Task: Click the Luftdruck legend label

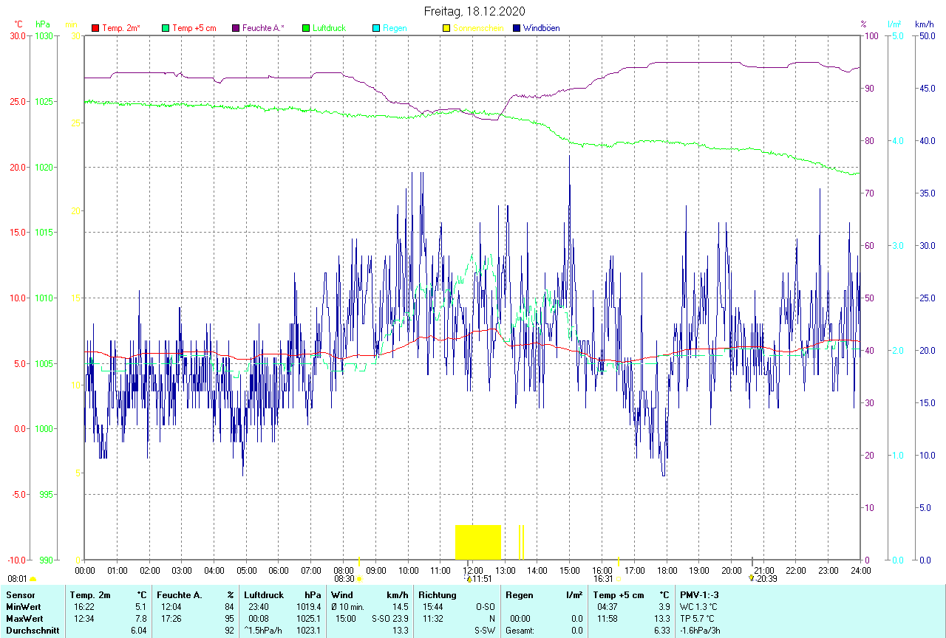Action: 329,28
